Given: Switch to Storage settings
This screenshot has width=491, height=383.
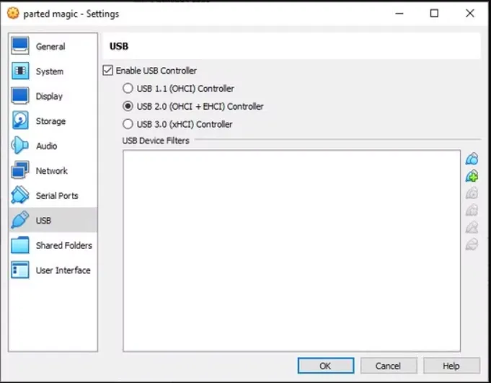Looking at the screenshot, I should [50, 121].
